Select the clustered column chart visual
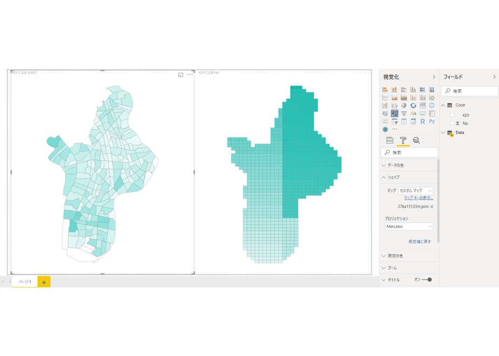 (413, 90)
